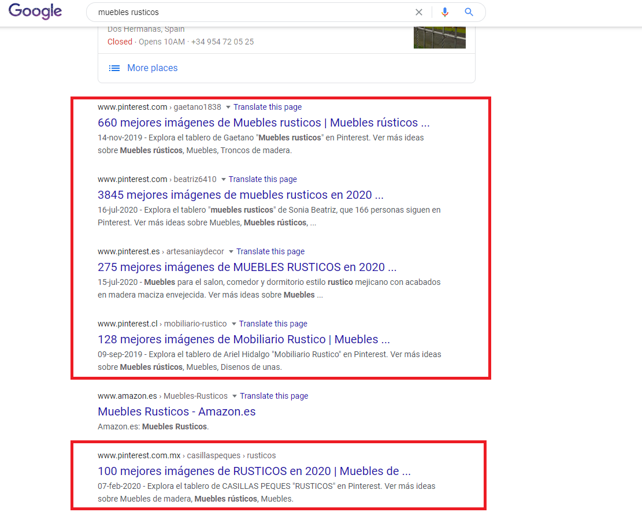Expand the dropdown arrow next to mobiliario-rustico

pos(234,324)
